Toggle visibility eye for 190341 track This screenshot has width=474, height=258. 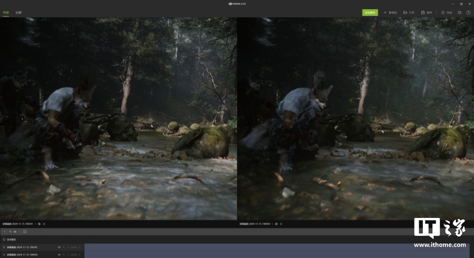[59, 247]
